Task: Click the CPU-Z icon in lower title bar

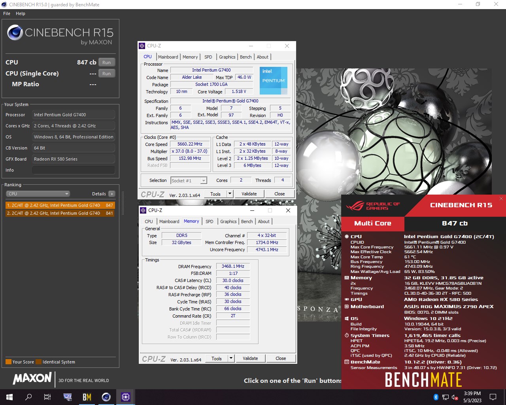Action: coord(143,210)
